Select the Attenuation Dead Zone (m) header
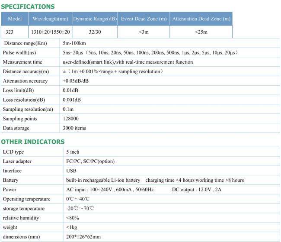Image resolution: width=281 pixels, height=242 pixels. pos(201,19)
